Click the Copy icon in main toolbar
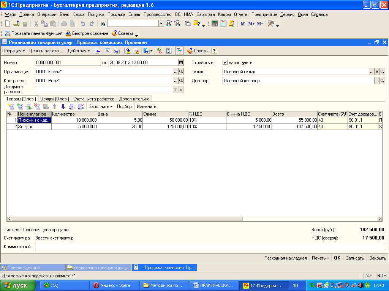Viewport: 389px width, 291px height. tap(44, 24)
